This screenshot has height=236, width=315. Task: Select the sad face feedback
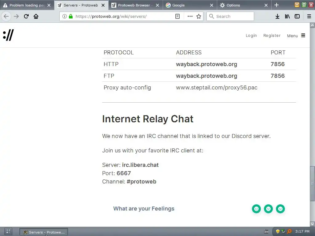coord(281,209)
